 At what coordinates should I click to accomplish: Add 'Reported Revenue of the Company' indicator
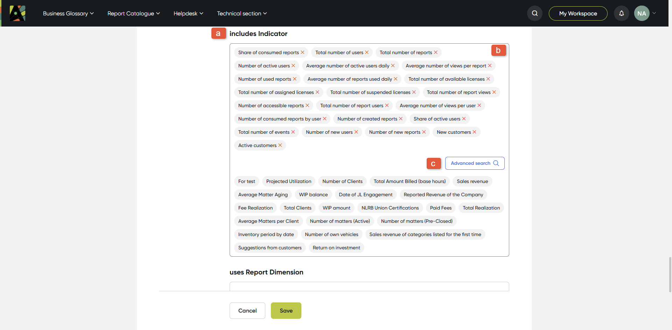point(443,195)
